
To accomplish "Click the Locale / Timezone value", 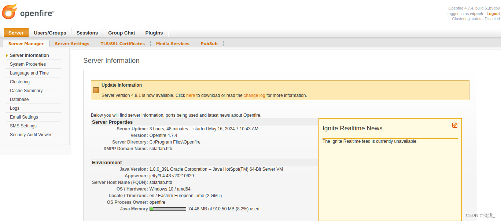I will [x=185, y=196].
